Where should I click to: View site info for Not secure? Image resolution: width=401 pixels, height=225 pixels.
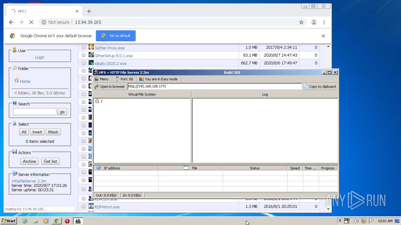55,22
